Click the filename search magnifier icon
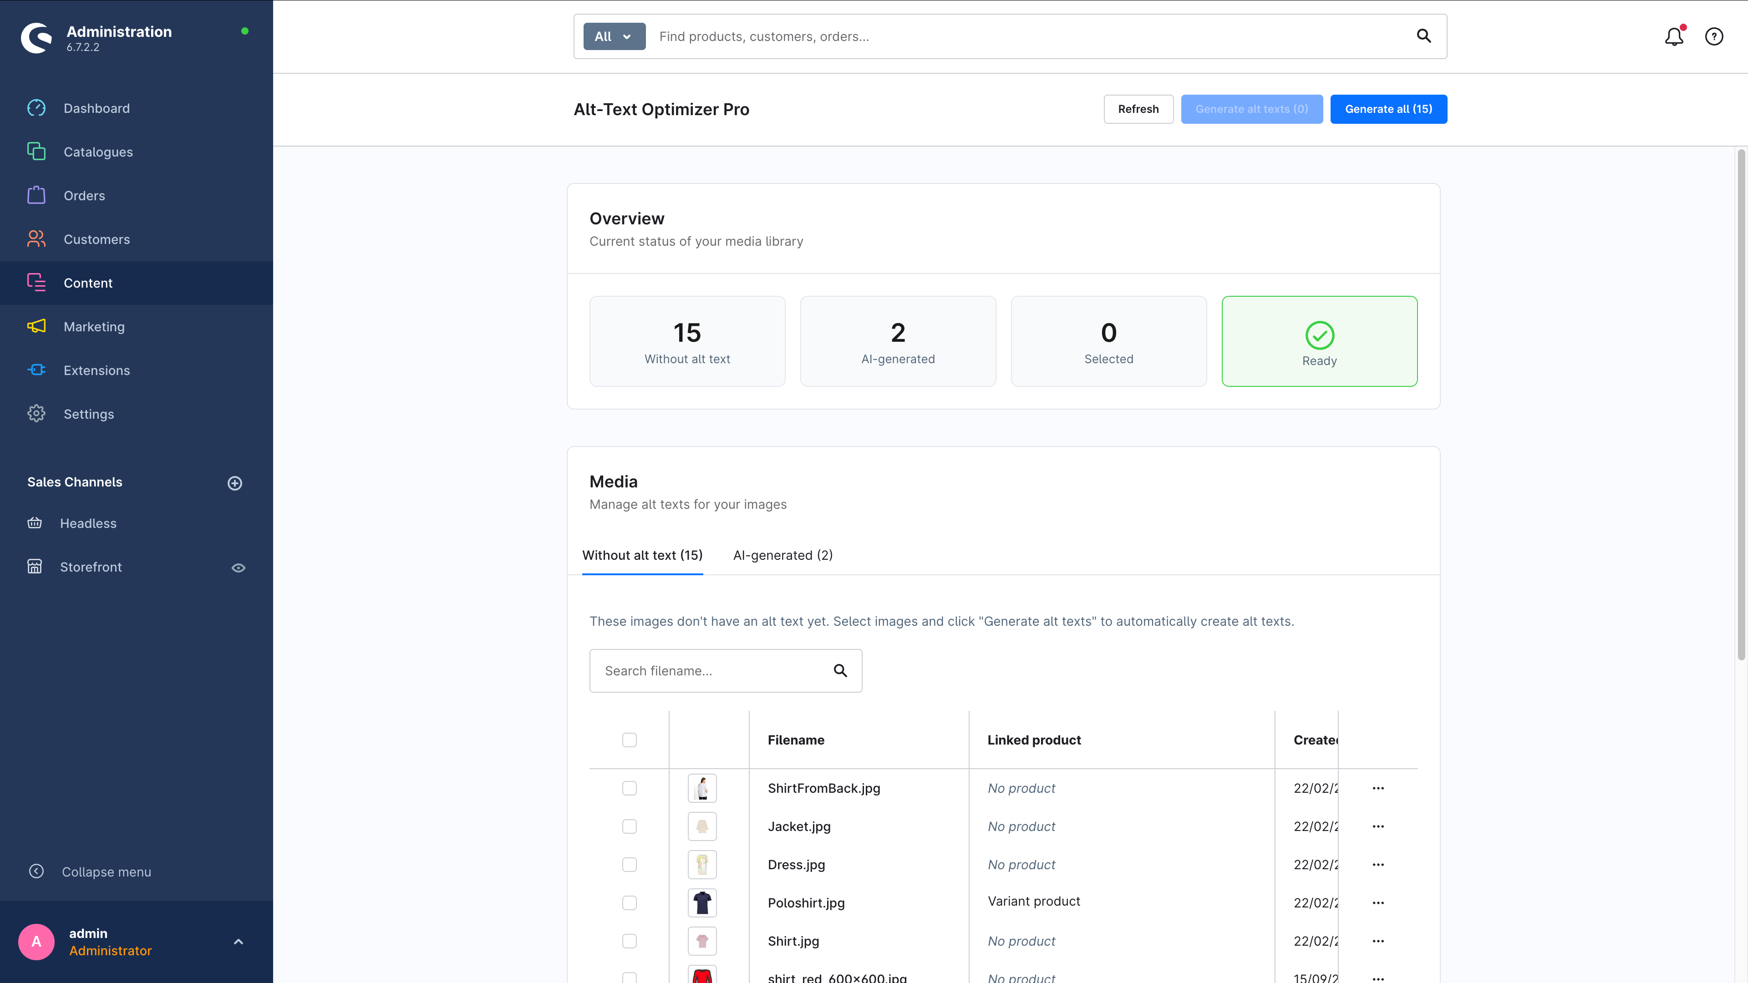 click(840, 670)
